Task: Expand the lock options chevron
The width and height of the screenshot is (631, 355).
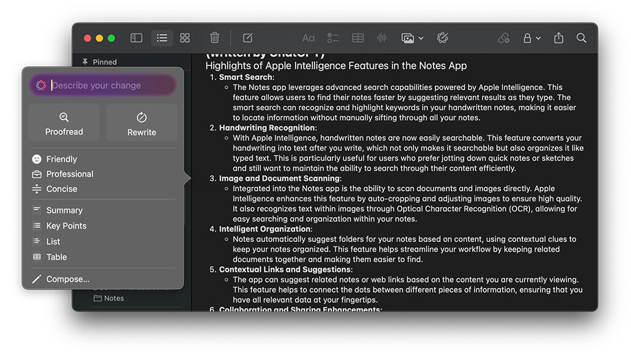Action: click(x=538, y=38)
